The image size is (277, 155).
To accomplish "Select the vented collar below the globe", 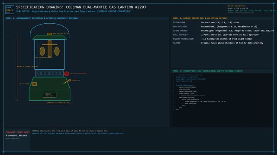I will point(50,73).
